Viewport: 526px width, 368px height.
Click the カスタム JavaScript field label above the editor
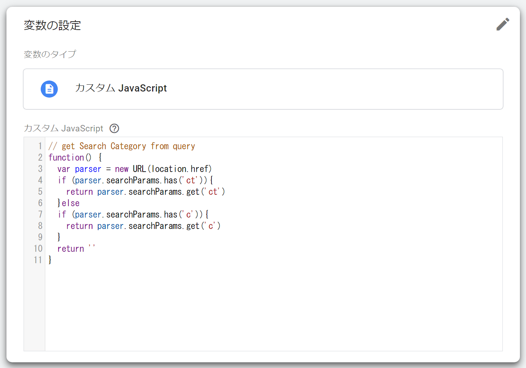[64, 128]
